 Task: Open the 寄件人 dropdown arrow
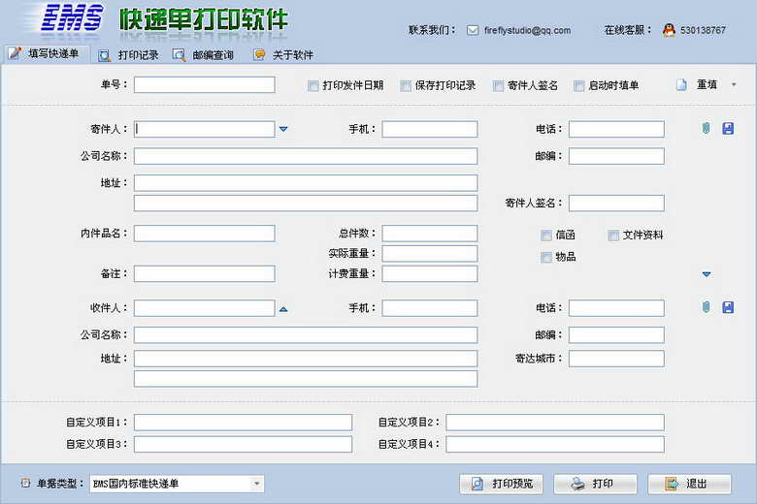[283, 129]
